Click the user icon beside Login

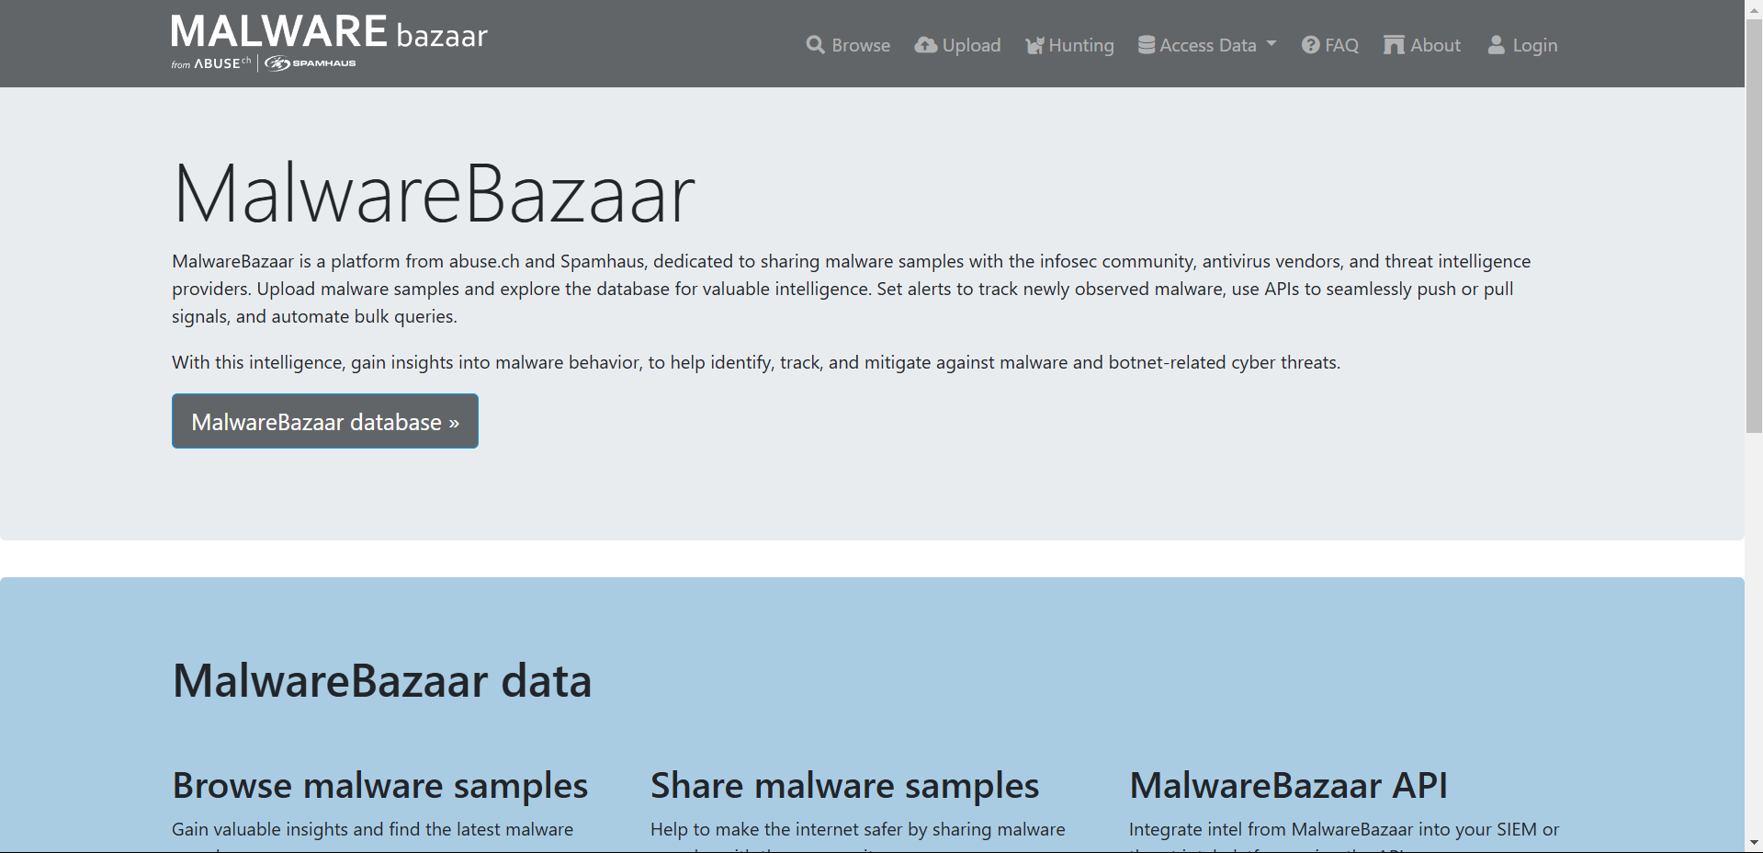[1497, 45]
